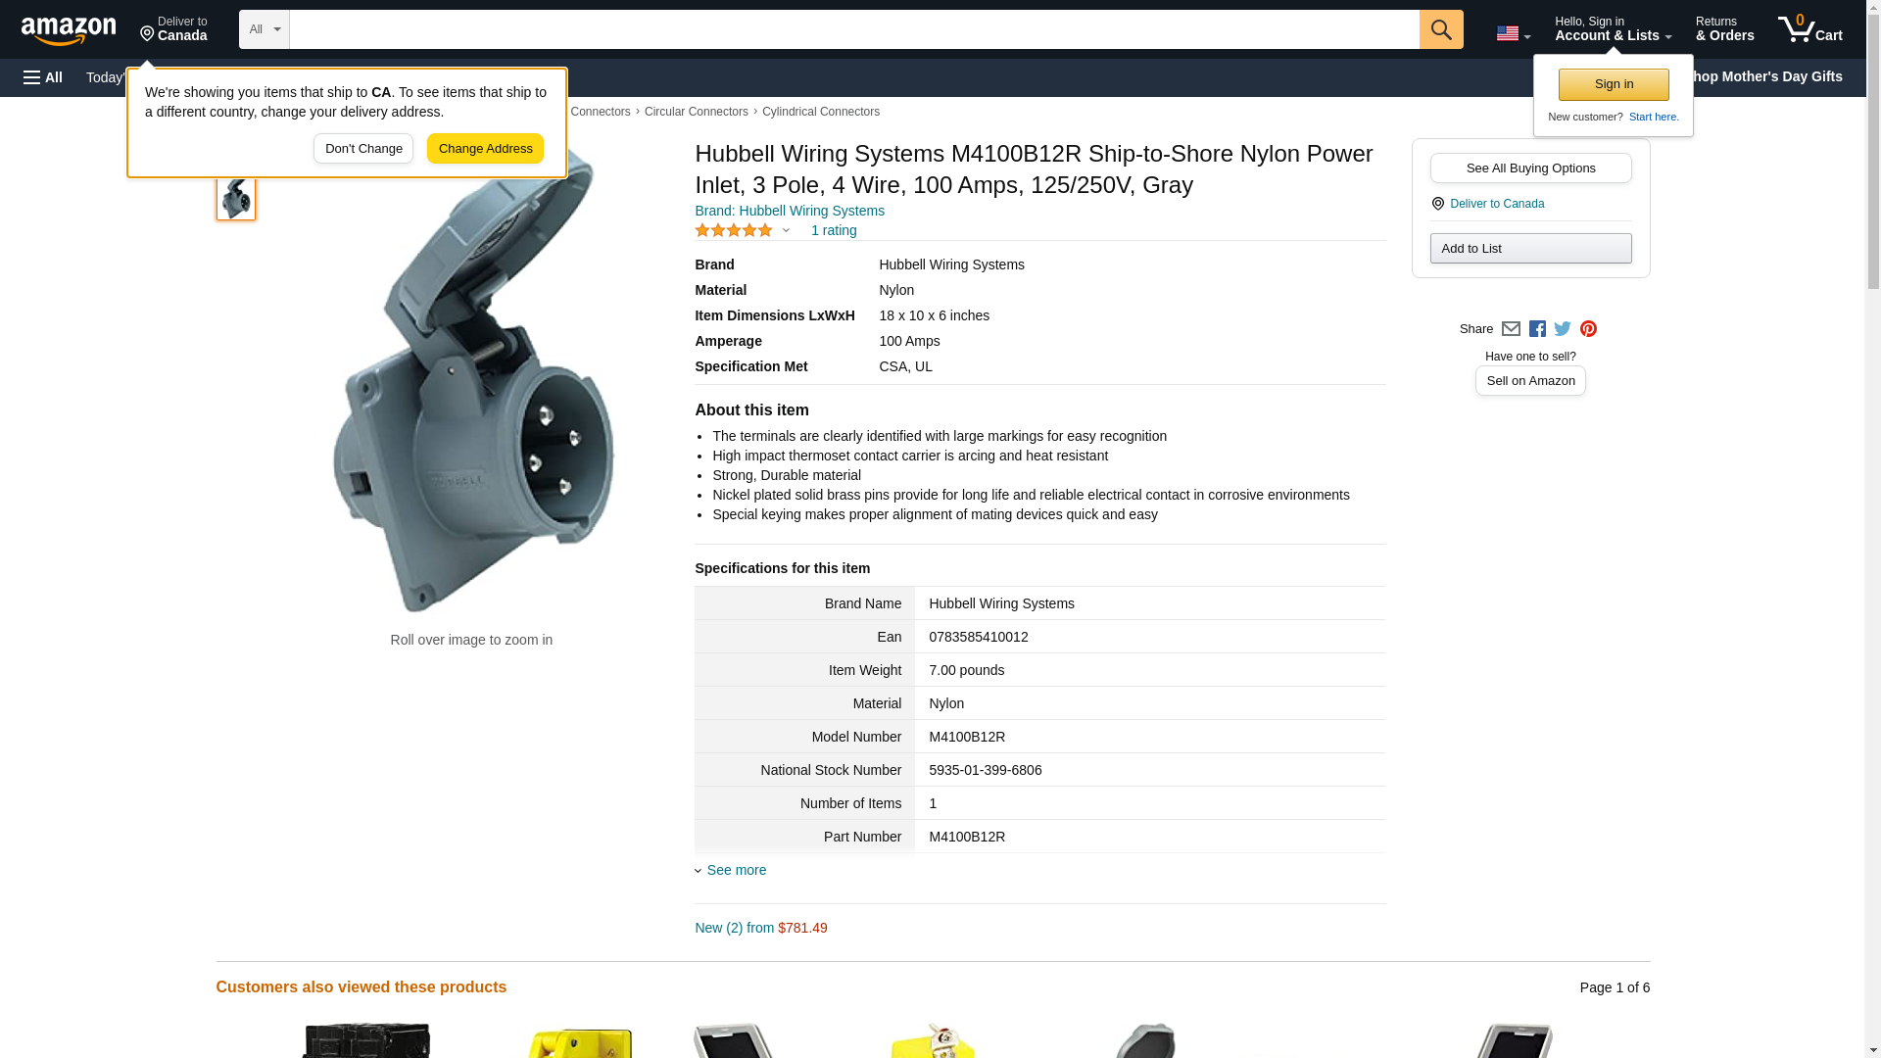Open the All hamburger menu
Screen dimensions: 1881x1058
43,77
